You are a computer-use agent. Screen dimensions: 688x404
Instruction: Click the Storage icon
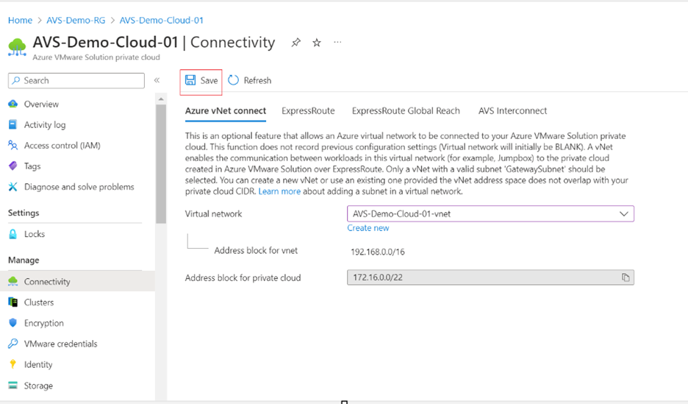click(12, 386)
